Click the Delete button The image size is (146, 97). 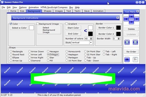tap(131, 29)
